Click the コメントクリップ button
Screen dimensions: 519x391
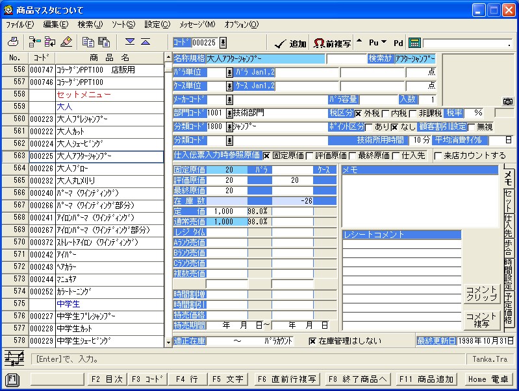point(481,294)
